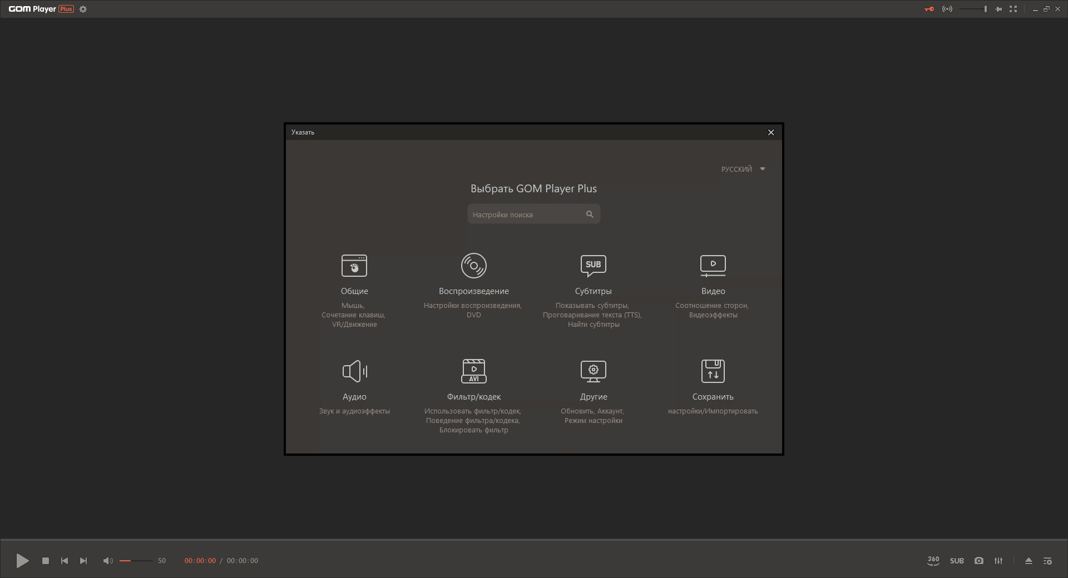
Task: Open the Субтитры SUB icon
Action: 594,266
